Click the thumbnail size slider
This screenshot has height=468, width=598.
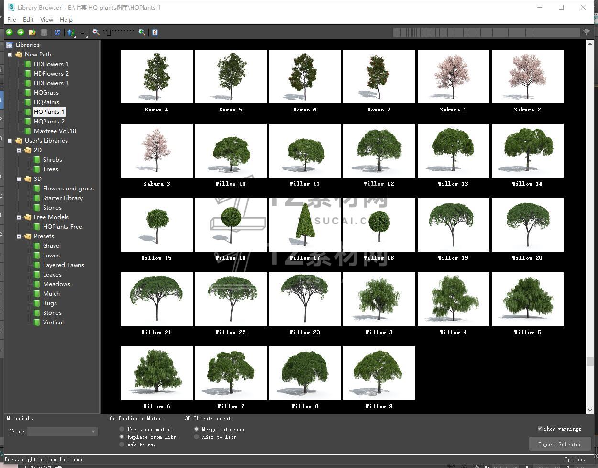(120, 32)
